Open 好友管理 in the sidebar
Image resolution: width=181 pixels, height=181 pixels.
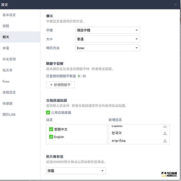click(x=20, y=59)
